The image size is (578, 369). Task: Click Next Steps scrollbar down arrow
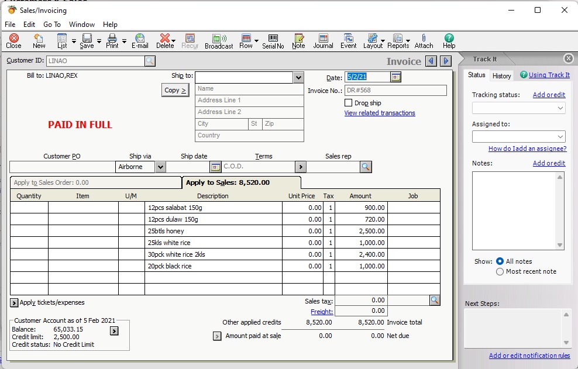click(566, 343)
